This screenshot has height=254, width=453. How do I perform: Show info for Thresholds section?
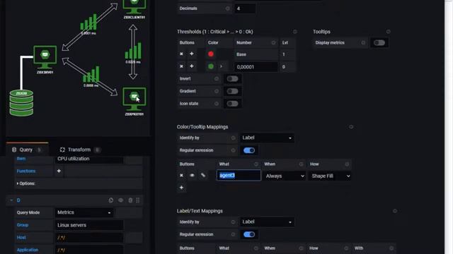point(294,32)
